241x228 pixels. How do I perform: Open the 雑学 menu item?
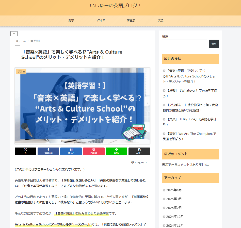tap(71, 20)
